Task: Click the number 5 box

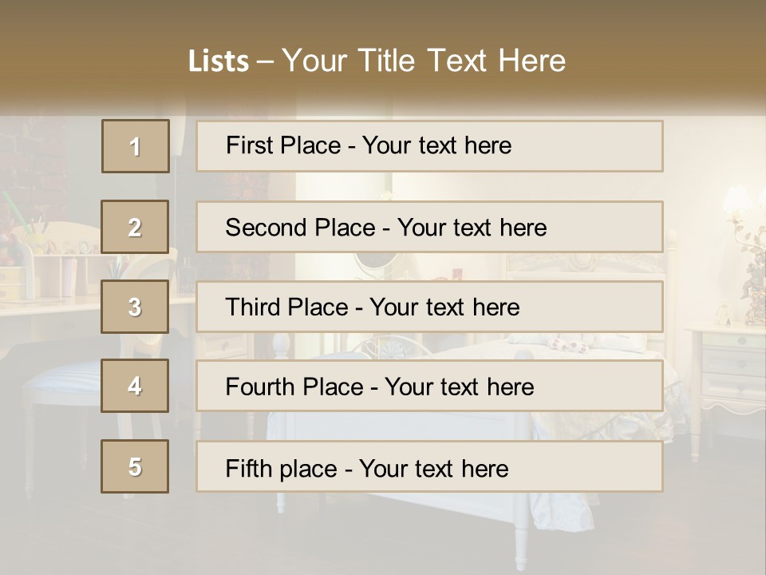Action: pos(135,466)
